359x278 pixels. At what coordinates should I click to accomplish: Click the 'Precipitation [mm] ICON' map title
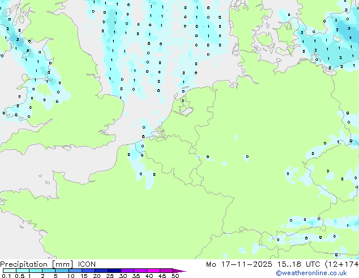[48, 264]
